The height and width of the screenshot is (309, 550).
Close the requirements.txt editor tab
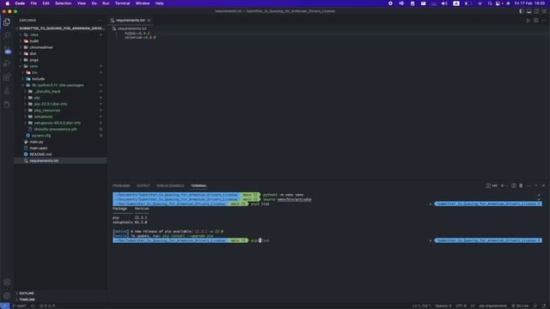coord(149,21)
